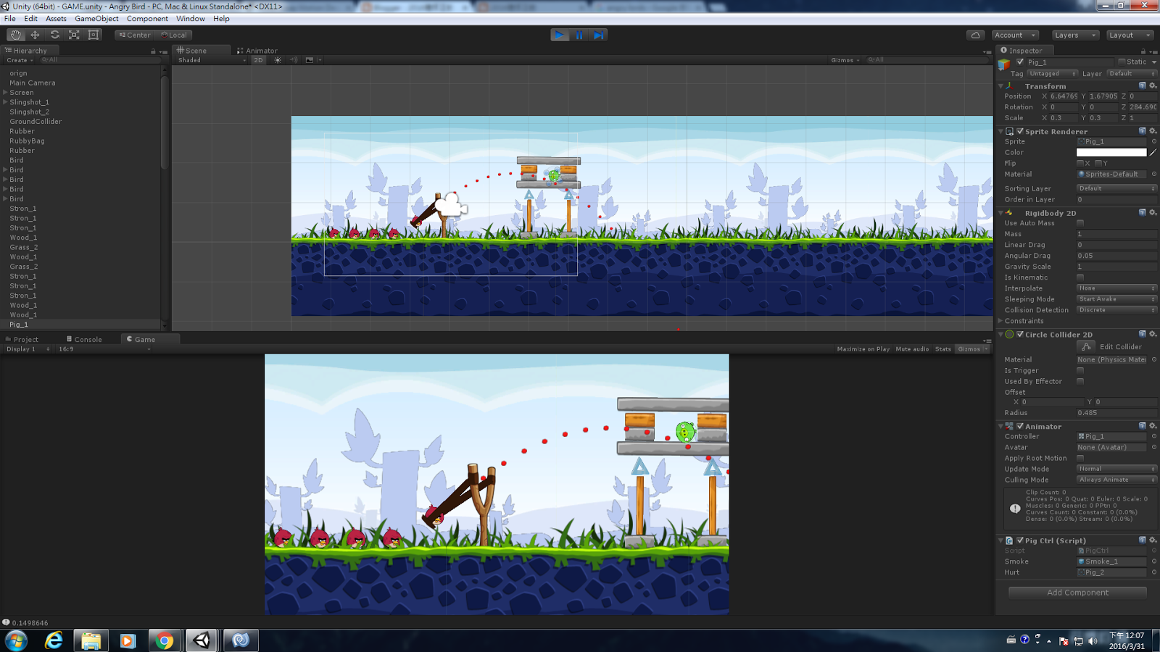Enable Apply Root Motion checkbox
Image resolution: width=1160 pixels, height=652 pixels.
[x=1080, y=458]
